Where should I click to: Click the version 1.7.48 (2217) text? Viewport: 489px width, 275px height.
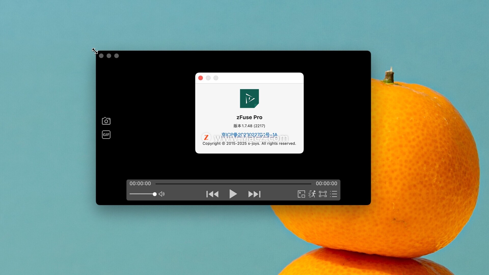coord(249,126)
